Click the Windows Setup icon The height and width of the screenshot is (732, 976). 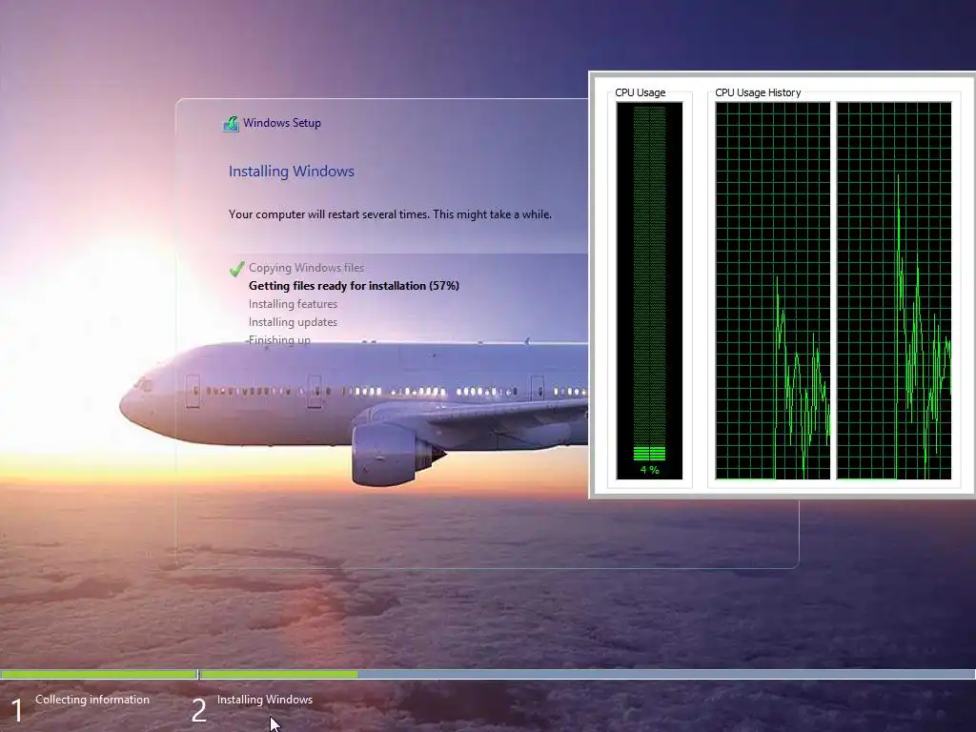coord(231,123)
